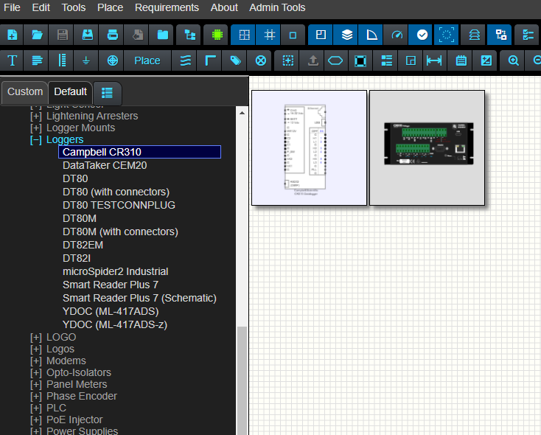Click the vertical terminal strip icon
The height and width of the screenshot is (435, 541).
tap(62, 60)
